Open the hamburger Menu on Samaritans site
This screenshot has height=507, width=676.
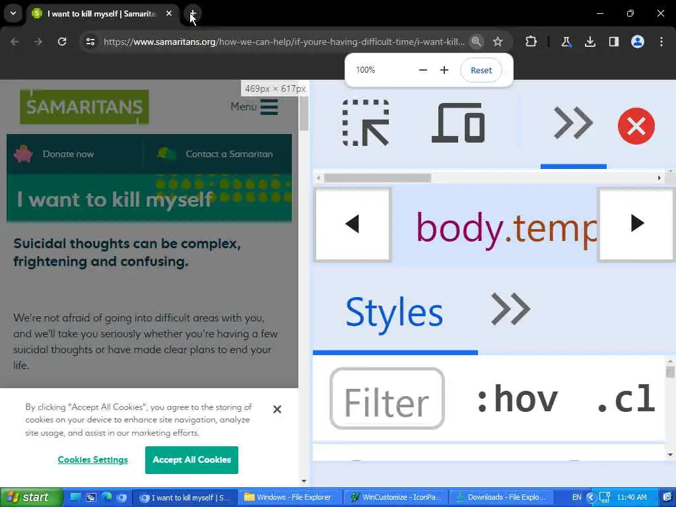pos(254,106)
